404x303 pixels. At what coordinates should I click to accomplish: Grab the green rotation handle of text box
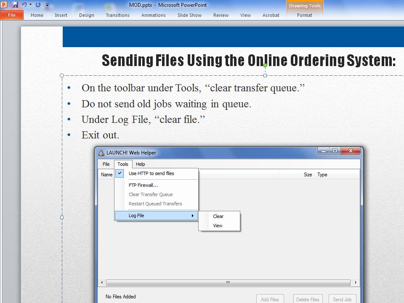(265, 66)
